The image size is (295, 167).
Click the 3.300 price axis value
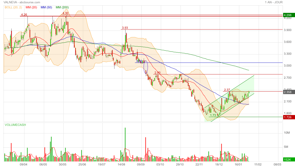coord(288,54)
